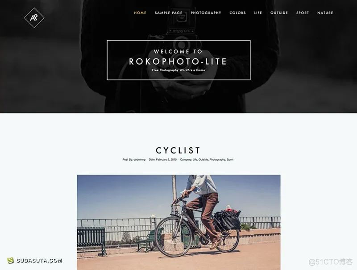Click the February 3, 2015 date
Viewport: 357px width, 270px height.
(166, 160)
